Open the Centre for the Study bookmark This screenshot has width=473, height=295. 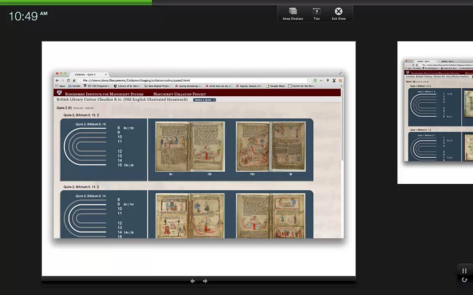[x=301, y=86]
